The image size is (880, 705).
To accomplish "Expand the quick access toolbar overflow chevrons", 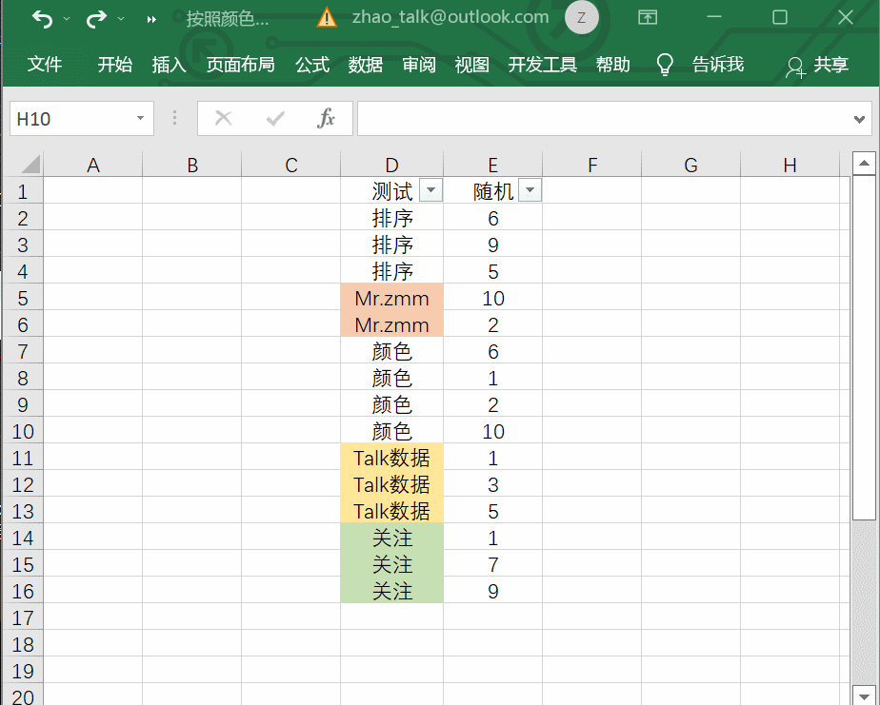I will 151,20.
